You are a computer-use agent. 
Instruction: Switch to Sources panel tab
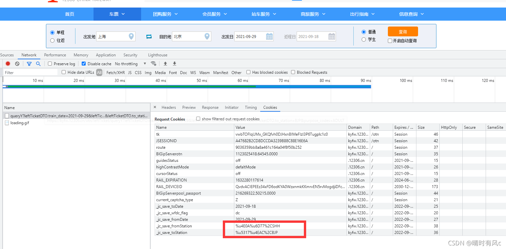click(7, 55)
